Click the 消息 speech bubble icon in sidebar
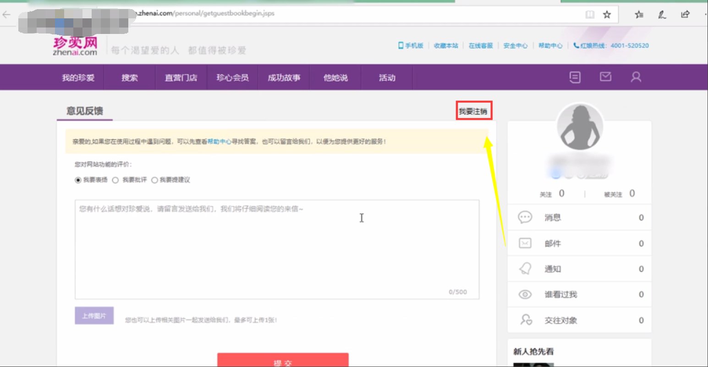Viewport: 708px width, 367px height. tap(525, 217)
